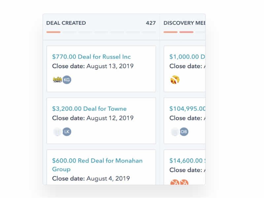
Task: Click the 427 deal count label
Action: click(151, 23)
